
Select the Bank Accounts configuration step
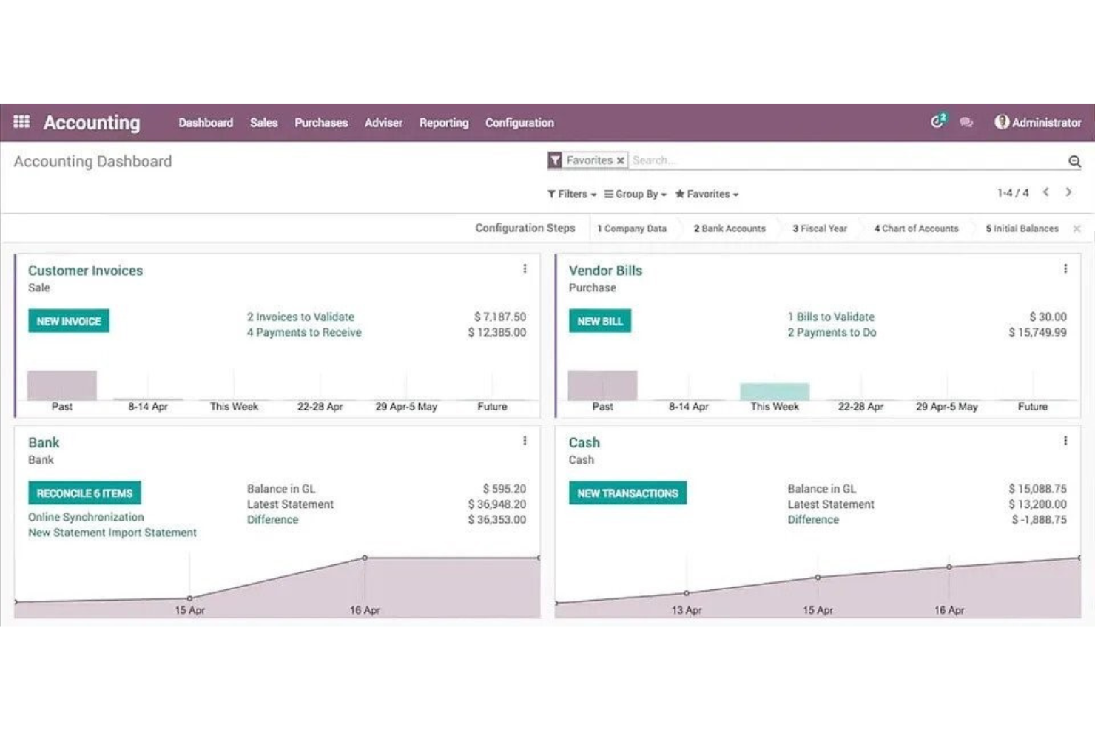click(x=729, y=229)
